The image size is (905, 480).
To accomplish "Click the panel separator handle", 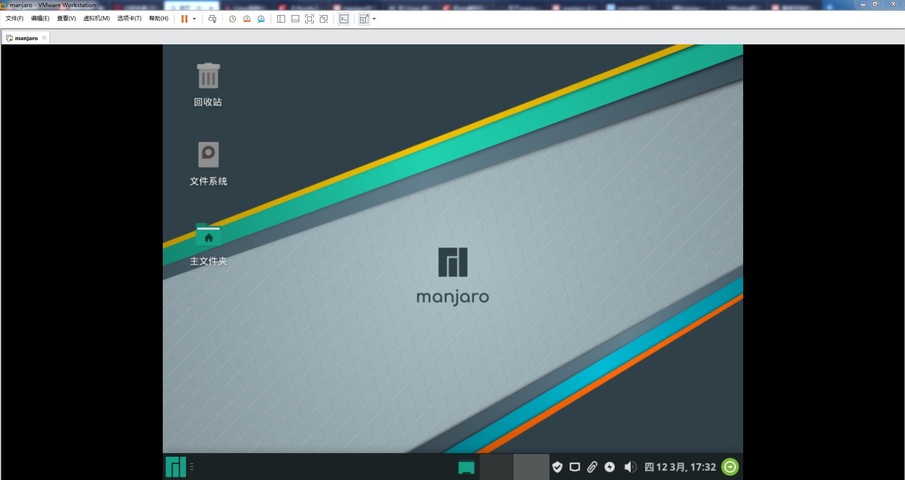I will click(x=192, y=467).
